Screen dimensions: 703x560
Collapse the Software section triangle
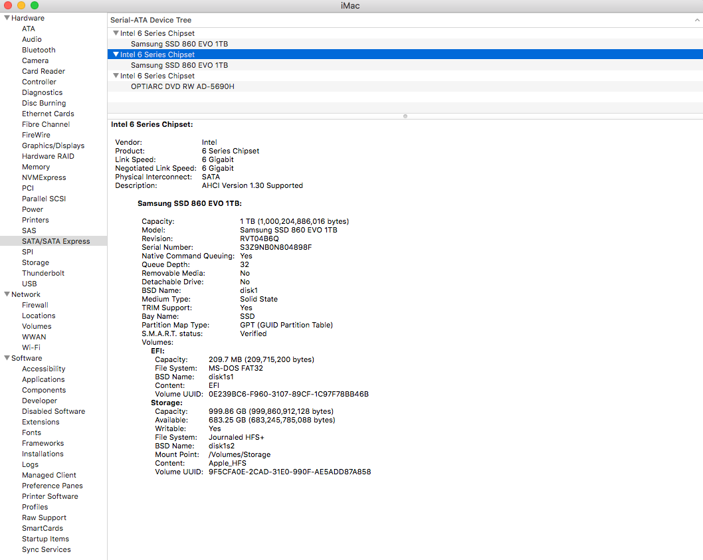7,358
